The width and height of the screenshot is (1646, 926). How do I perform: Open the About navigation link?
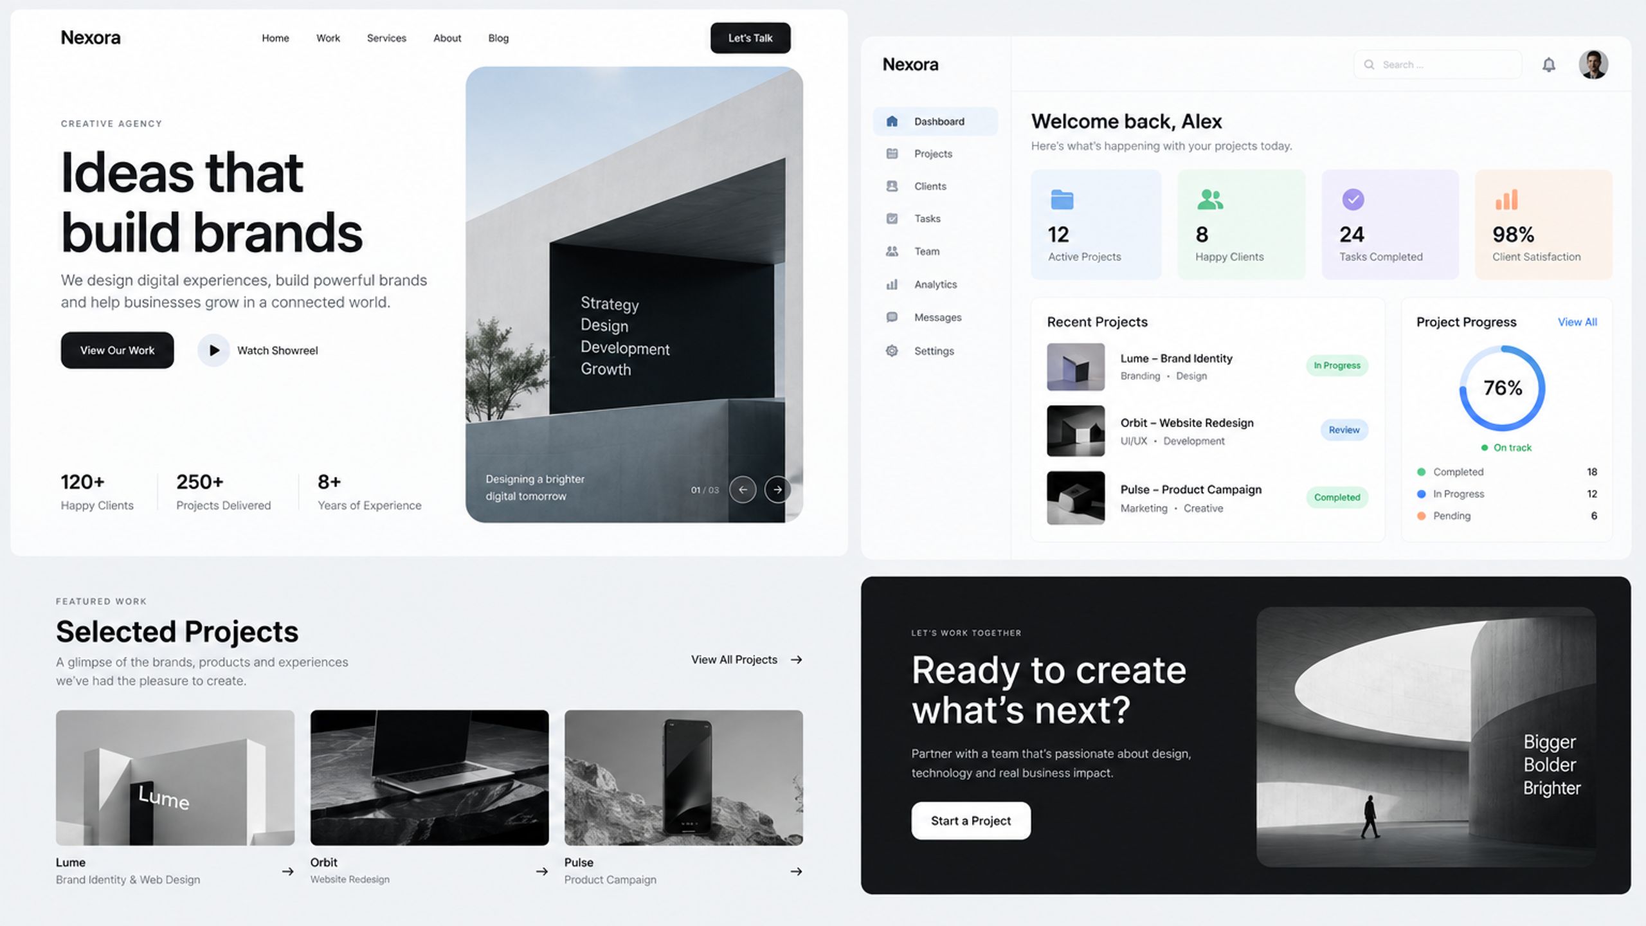447,38
